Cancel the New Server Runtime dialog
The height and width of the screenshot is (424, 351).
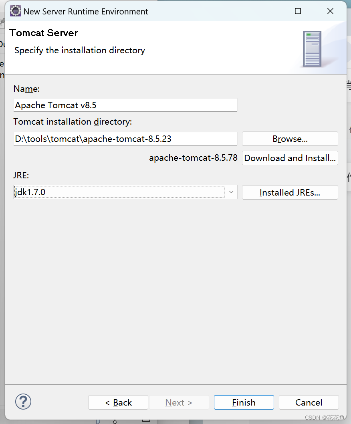click(309, 402)
